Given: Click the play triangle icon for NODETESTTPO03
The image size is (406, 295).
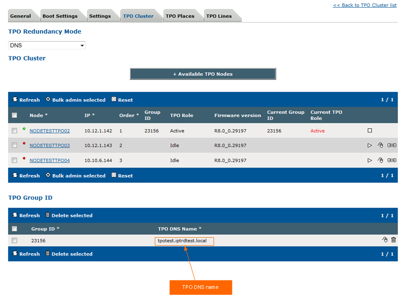Looking at the screenshot, I should click(370, 145).
